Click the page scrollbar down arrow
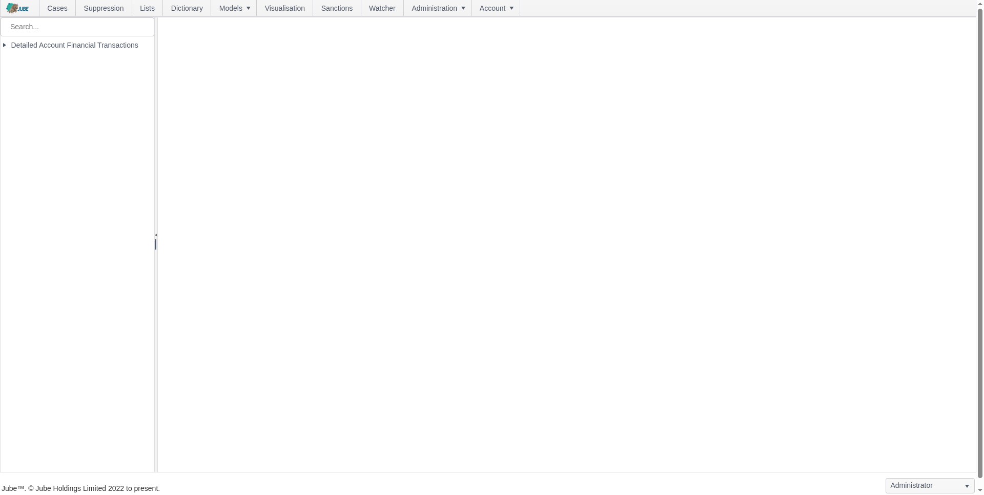Screen dimensions: 984x495 coord(980,490)
